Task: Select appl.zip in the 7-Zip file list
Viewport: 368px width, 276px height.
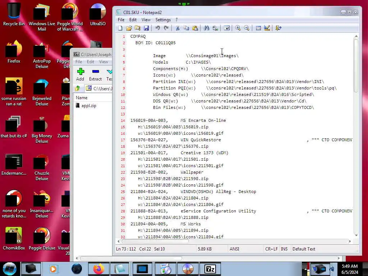Action: [x=89, y=106]
